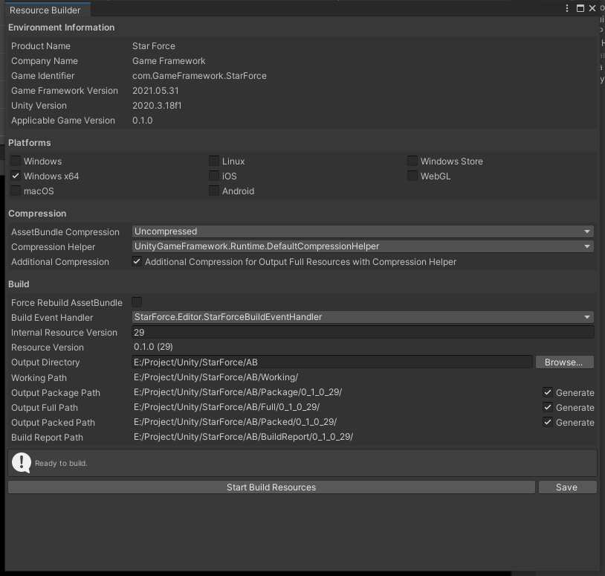605x576 pixels.
Task: Enable the Windows Store platform checkbox
Action: click(x=412, y=161)
